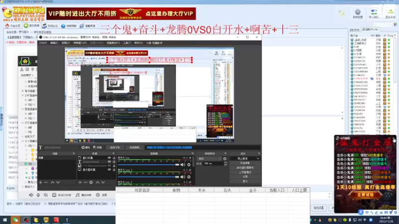The width and height of the screenshot is (399, 224).
Task: Adjust the first mixer channel volume slider
Action: (x=148, y=165)
